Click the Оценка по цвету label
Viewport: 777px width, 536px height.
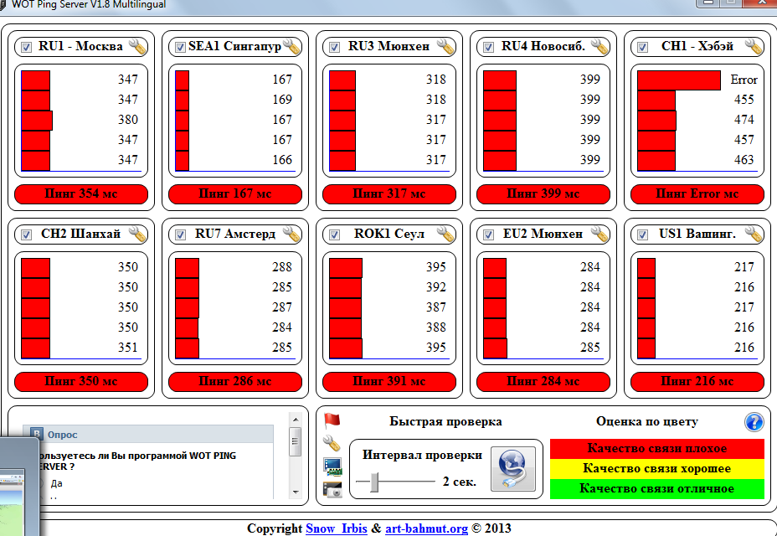(646, 421)
